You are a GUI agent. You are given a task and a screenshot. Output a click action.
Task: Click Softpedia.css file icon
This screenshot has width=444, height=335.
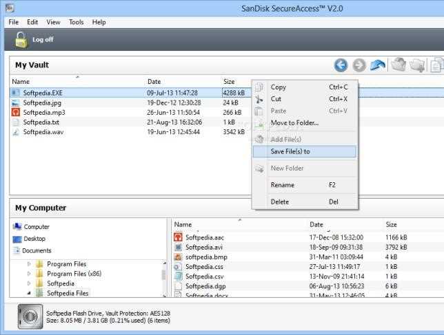point(178,267)
